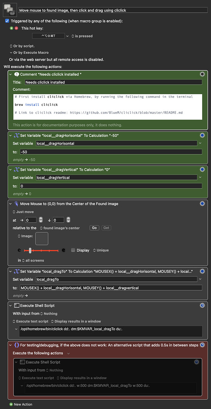
Task: Collapse the local__dragHorisontal action
Action: click(x=10, y=135)
